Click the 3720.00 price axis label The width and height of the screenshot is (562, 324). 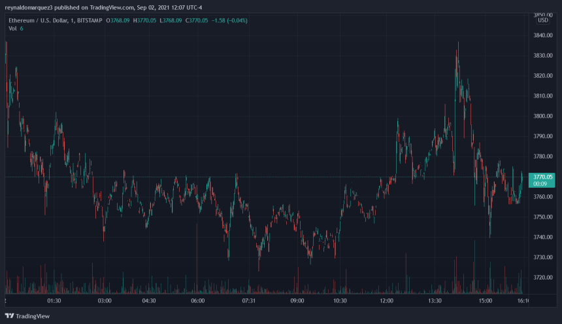tap(542, 278)
